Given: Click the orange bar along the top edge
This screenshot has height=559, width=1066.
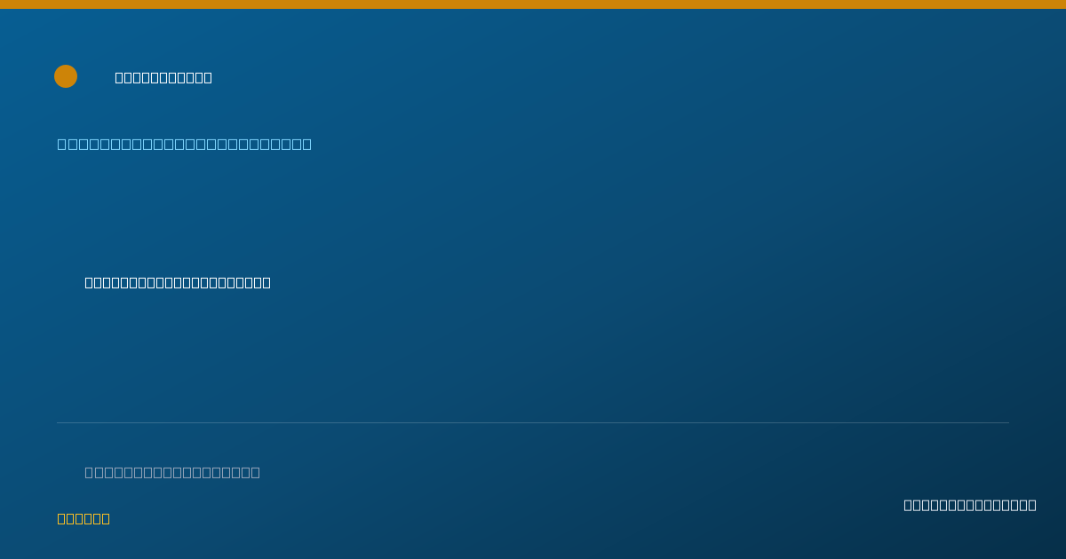Looking at the screenshot, I should click(x=533, y=4).
